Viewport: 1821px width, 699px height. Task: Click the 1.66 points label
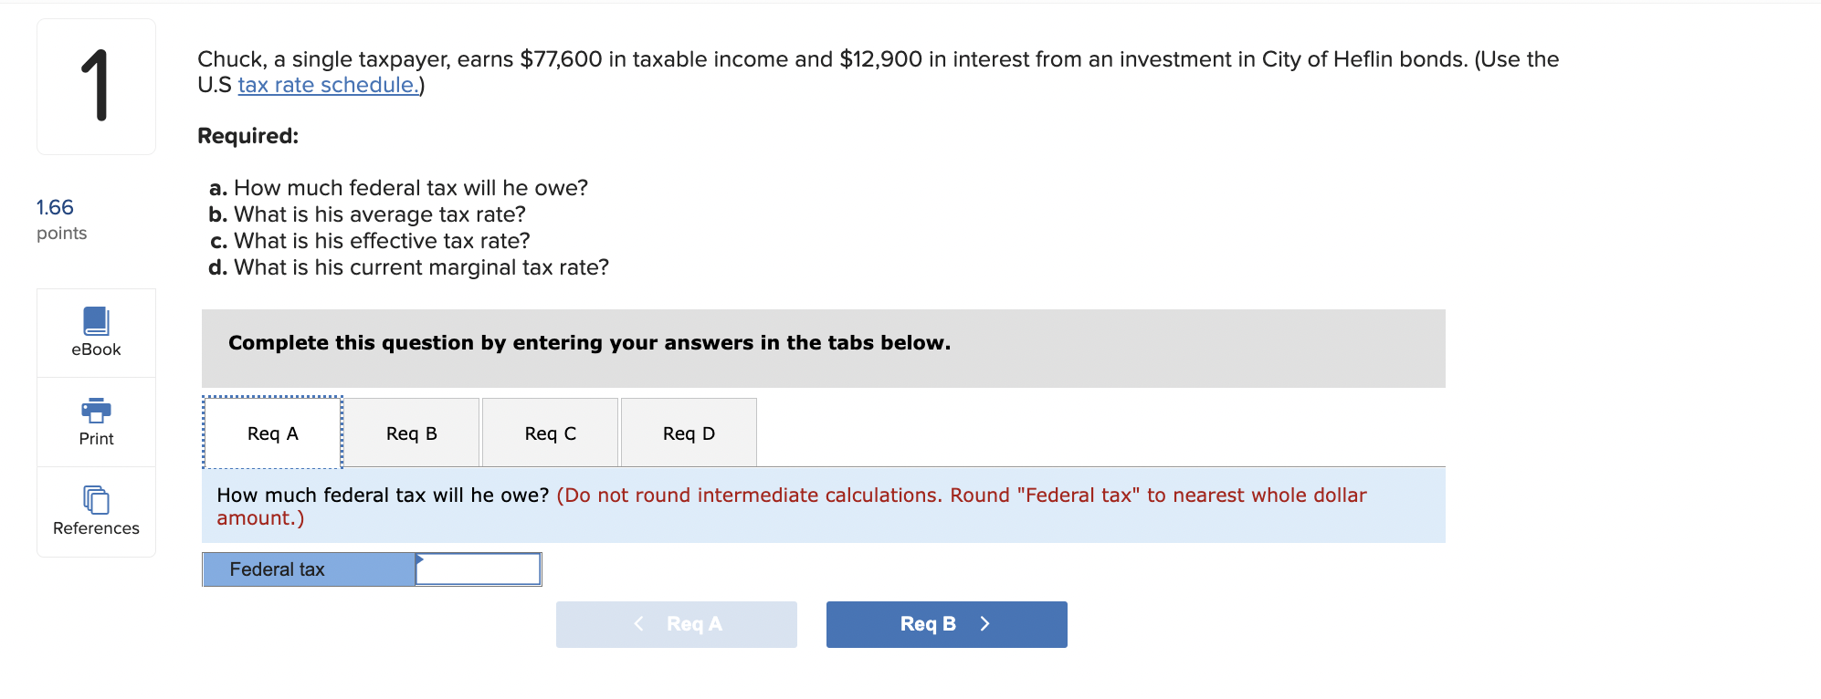(55, 207)
